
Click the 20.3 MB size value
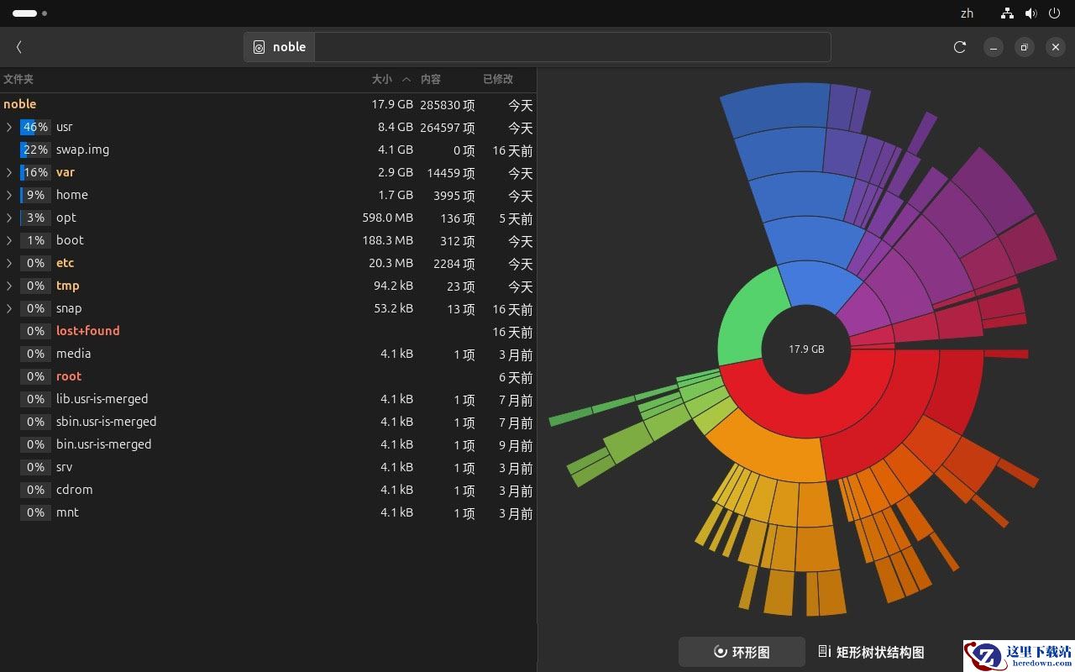coord(391,263)
